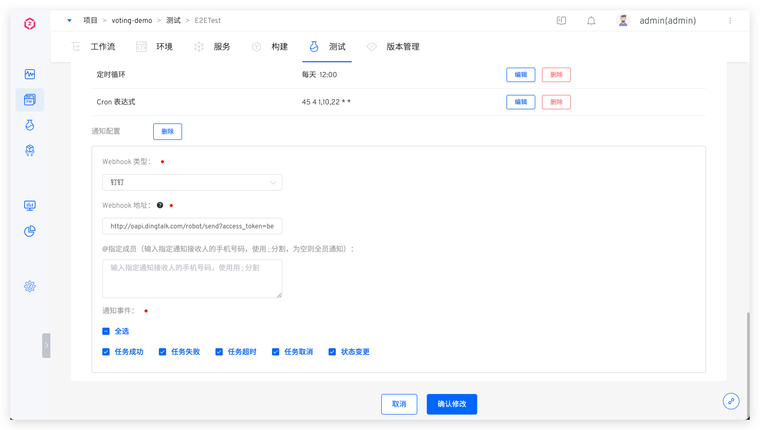
Task: Click 确认修改 to confirm changes
Action: (451, 404)
